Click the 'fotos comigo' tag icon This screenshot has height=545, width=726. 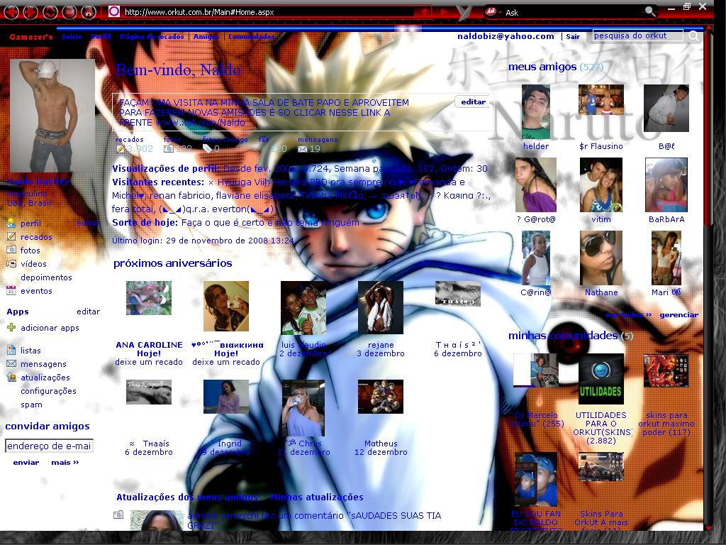(x=207, y=149)
